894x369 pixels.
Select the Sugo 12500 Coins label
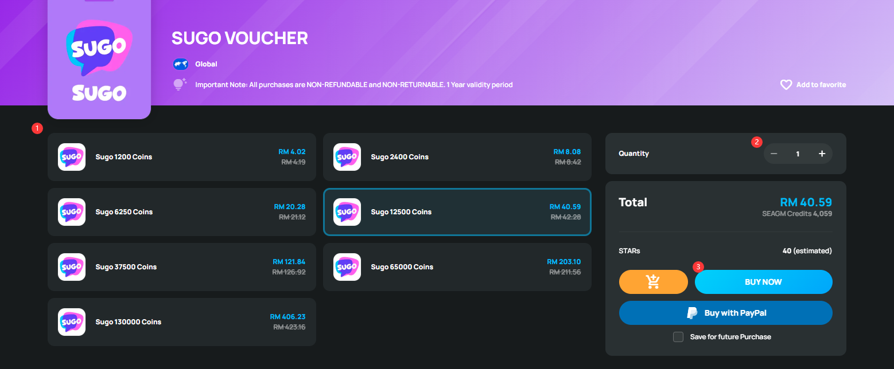(x=401, y=212)
